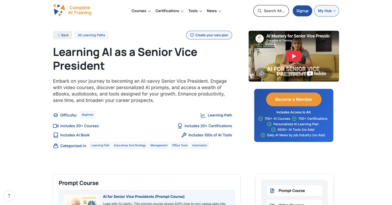Click the Includes 100s of AI Tools text
The height and width of the screenshot is (205, 392).
[x=210, y=135]
